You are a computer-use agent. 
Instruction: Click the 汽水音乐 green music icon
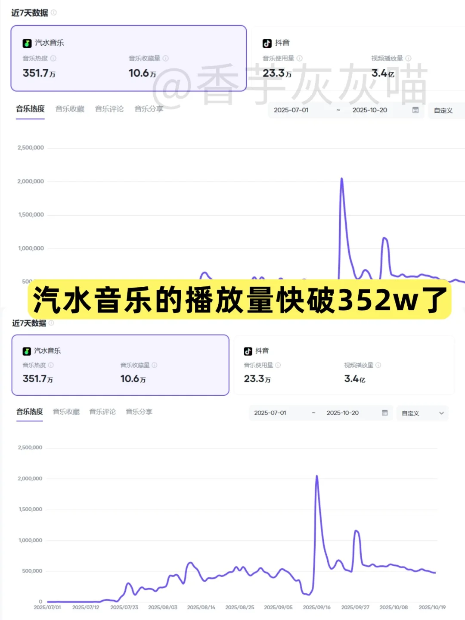pos(26,43)
